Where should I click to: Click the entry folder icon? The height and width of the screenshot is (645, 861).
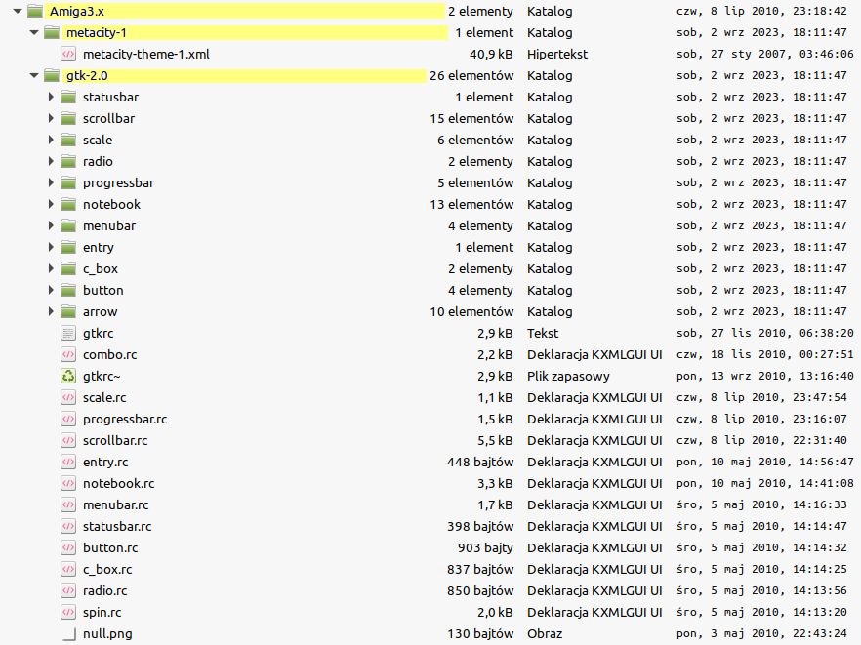coord(68,247)
